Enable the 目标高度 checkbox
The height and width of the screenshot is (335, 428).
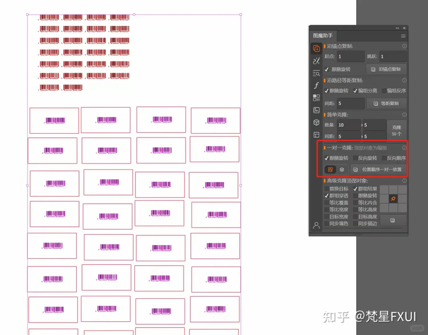(355, 217)
